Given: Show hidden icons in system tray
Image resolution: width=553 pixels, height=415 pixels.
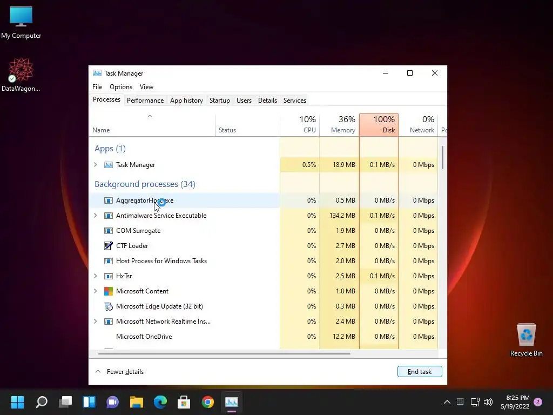Looking at the screenshot, I should 447,402.
